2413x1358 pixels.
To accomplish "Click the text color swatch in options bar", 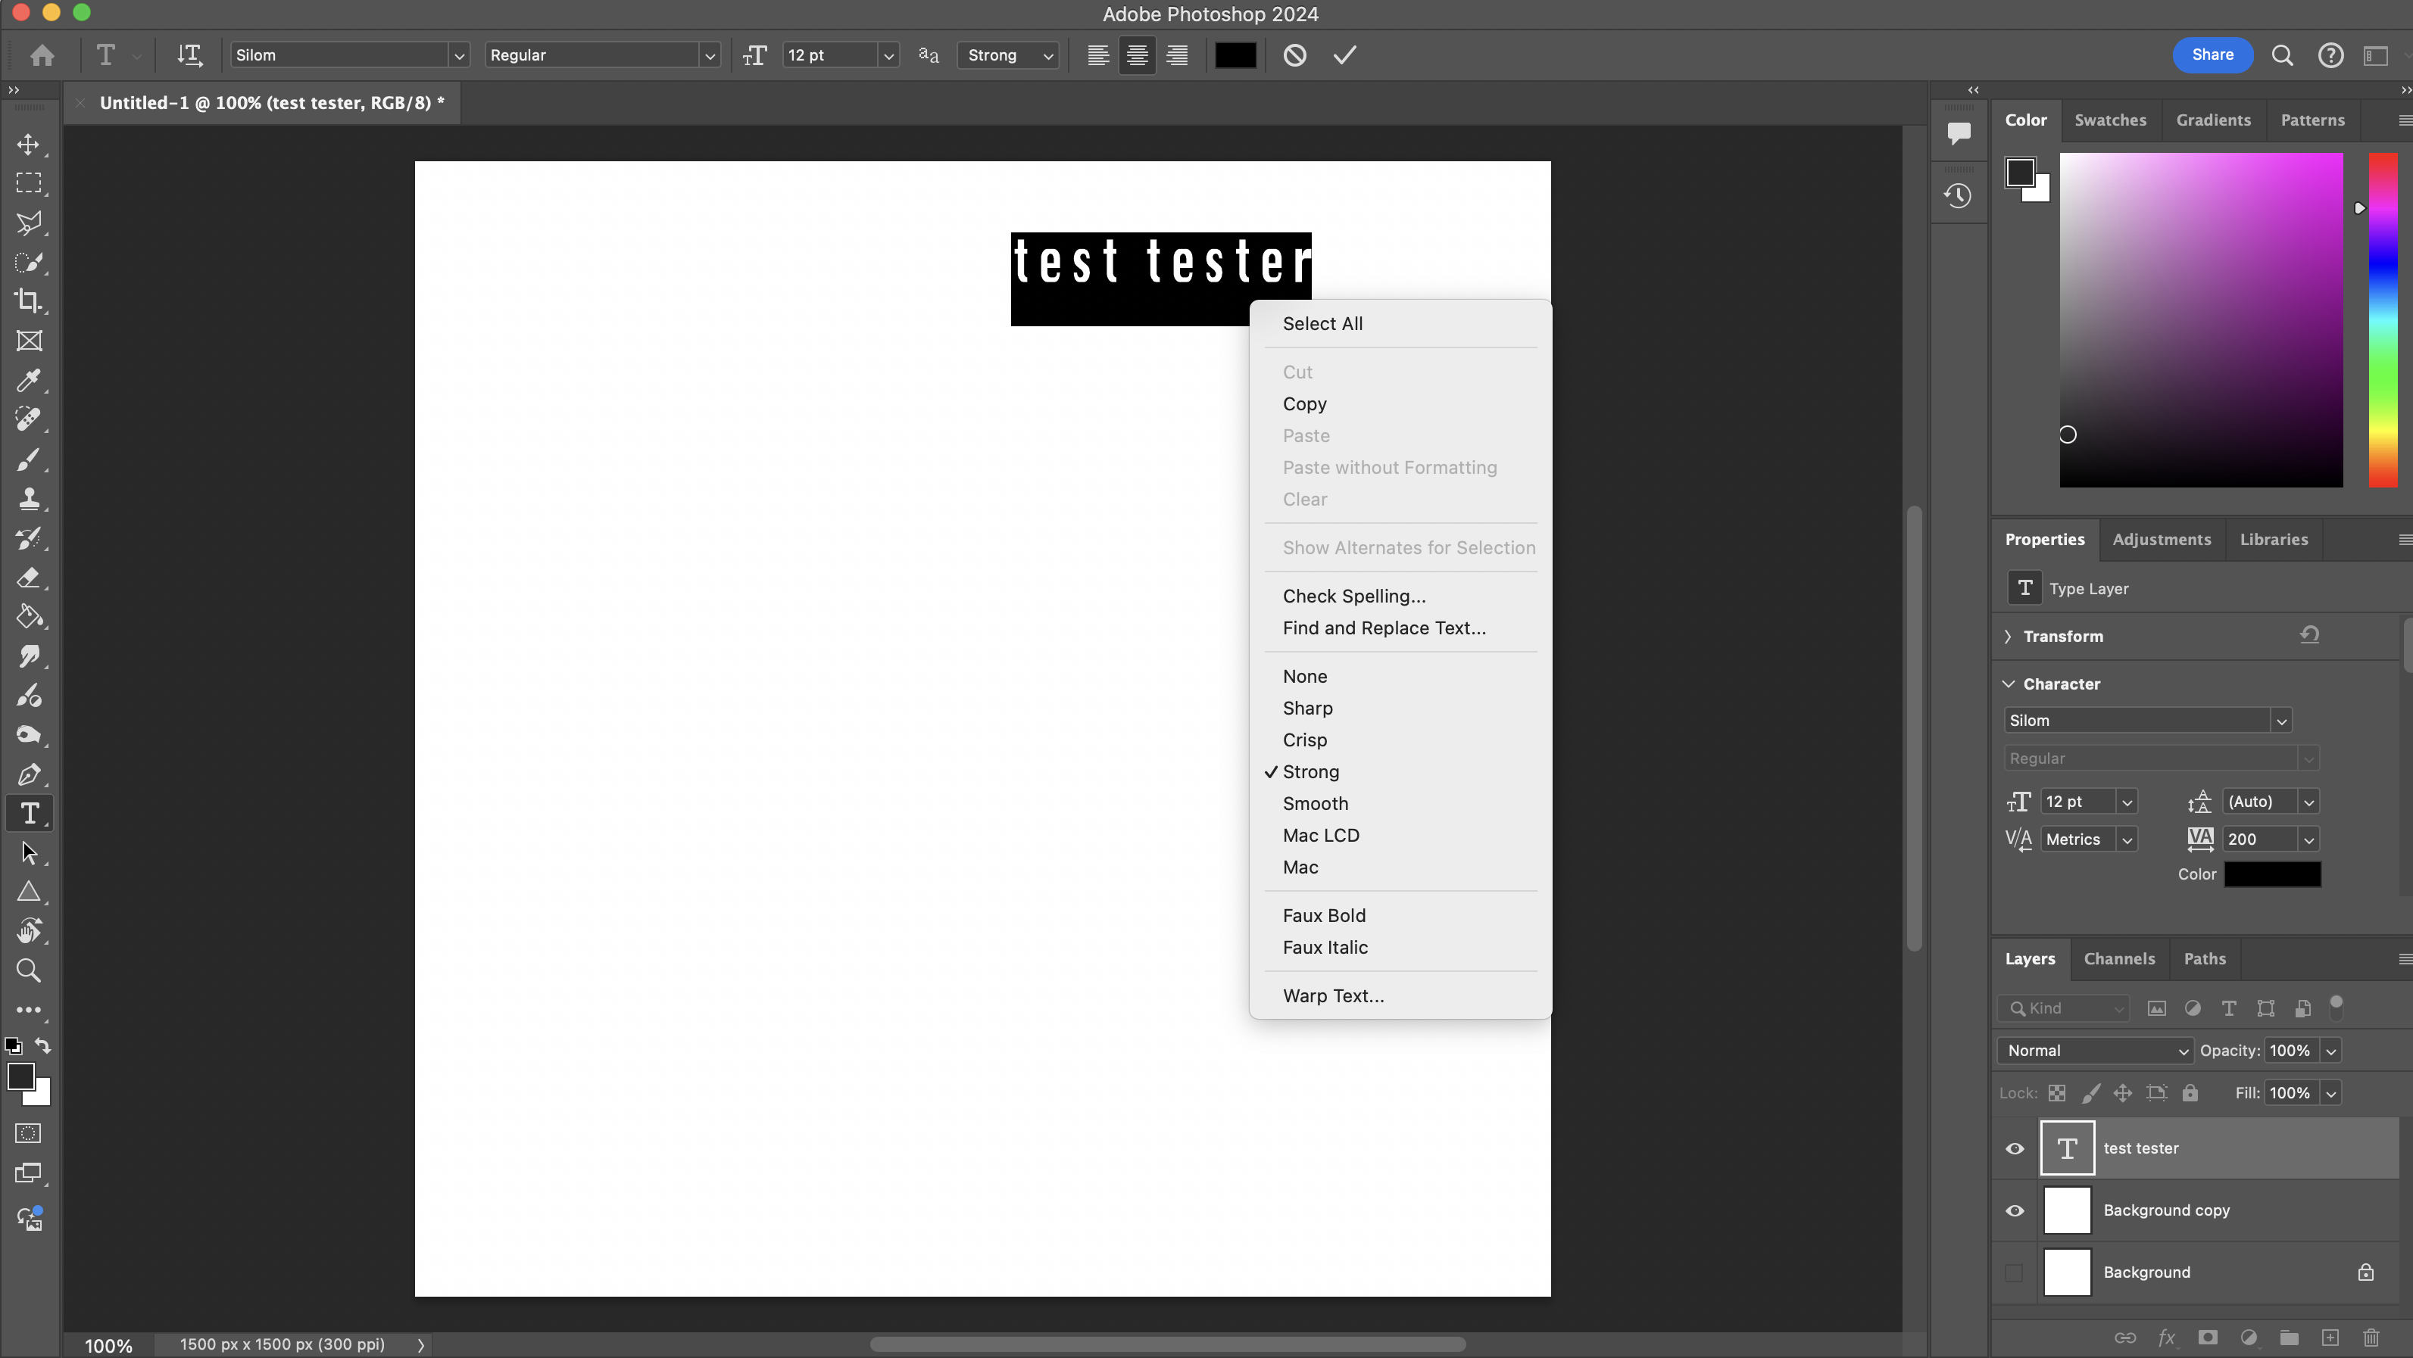I will 1235,55.
